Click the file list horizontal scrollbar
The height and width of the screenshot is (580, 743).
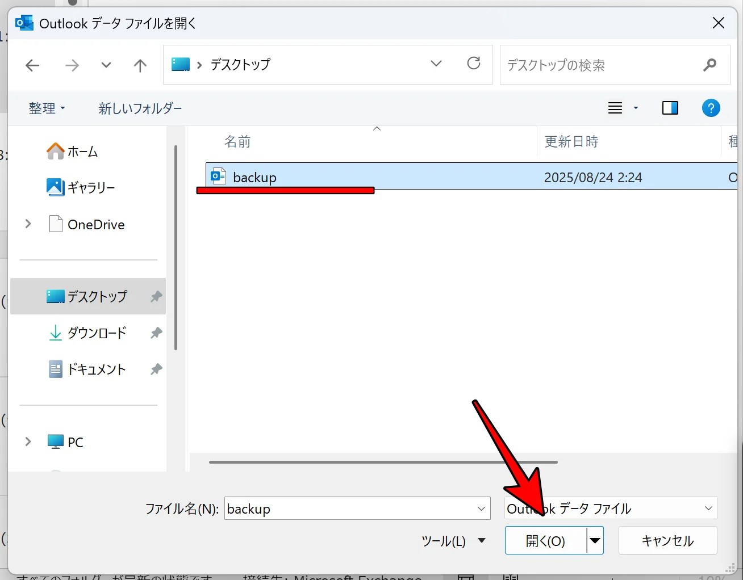click(383, 462)
